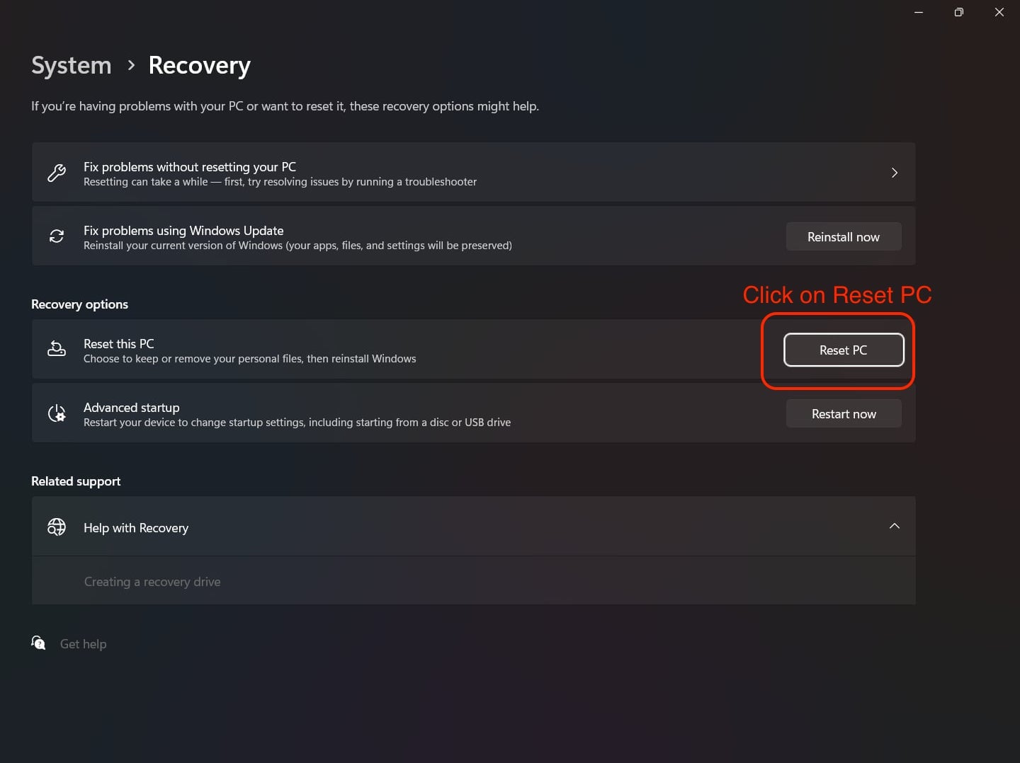Click the Restart now button
Screen dimensions: 1020x763
(844, 414)
